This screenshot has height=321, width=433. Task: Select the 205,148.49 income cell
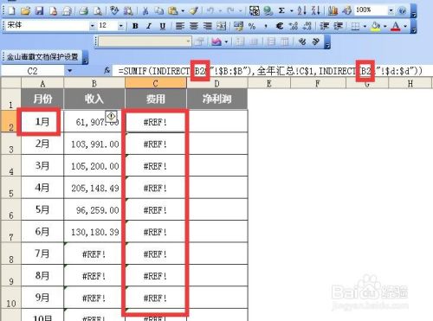tap(94, 188)
